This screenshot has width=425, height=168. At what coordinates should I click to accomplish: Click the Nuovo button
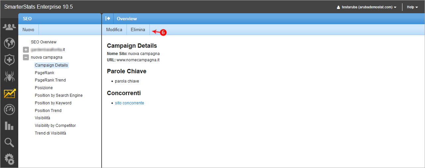[28, 29]
